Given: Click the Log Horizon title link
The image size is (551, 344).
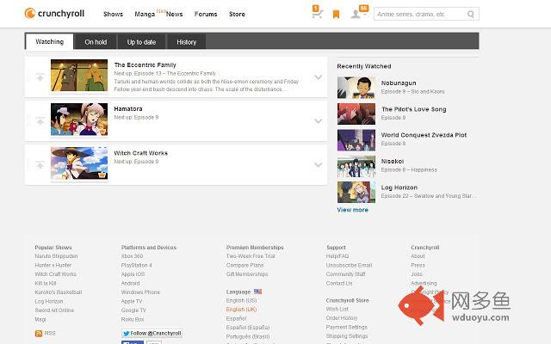Looking at the screenshot, I should (x=399, y=187).
